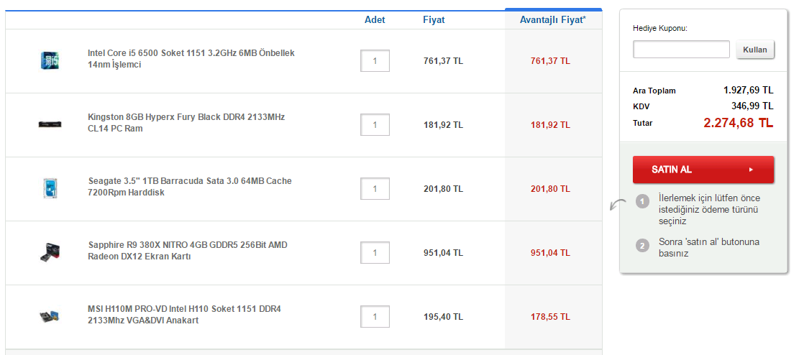Click the red 181,92 TL advantage price

(550, 125)
